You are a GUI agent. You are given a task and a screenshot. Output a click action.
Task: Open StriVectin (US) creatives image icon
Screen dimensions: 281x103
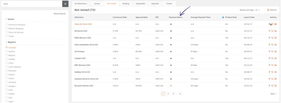(x=276, y=31)
